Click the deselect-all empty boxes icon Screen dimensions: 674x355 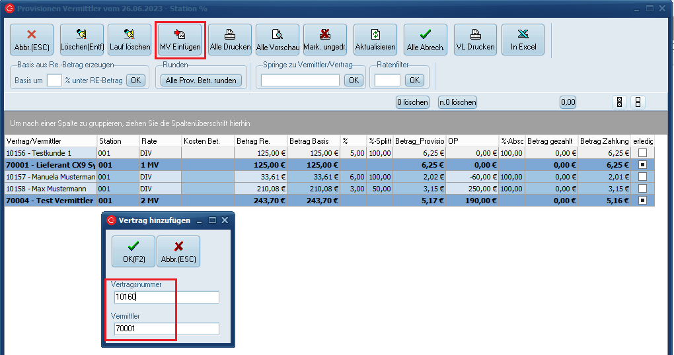click(638, 102)
